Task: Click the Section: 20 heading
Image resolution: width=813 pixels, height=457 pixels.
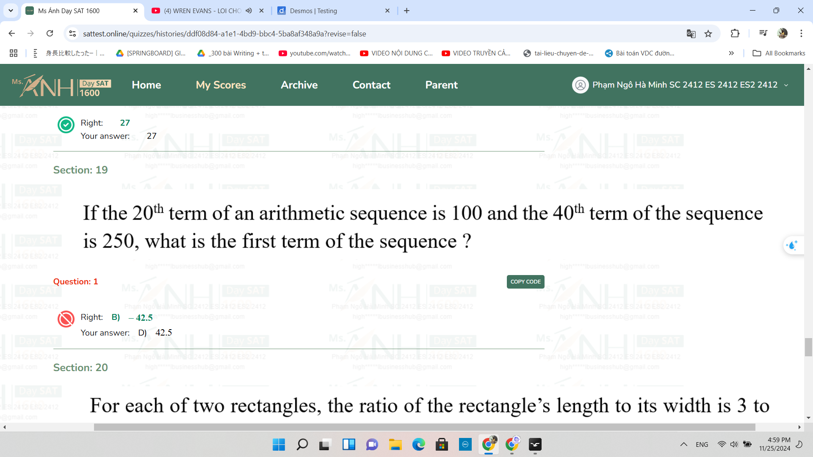Action: [80, 368]
